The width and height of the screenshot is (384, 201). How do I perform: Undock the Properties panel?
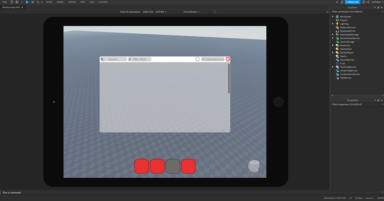click(378, 100)
